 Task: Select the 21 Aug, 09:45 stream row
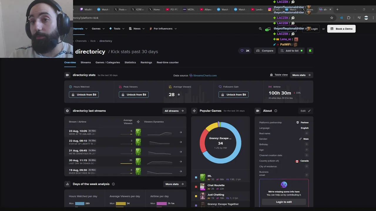tap(125, 152)
